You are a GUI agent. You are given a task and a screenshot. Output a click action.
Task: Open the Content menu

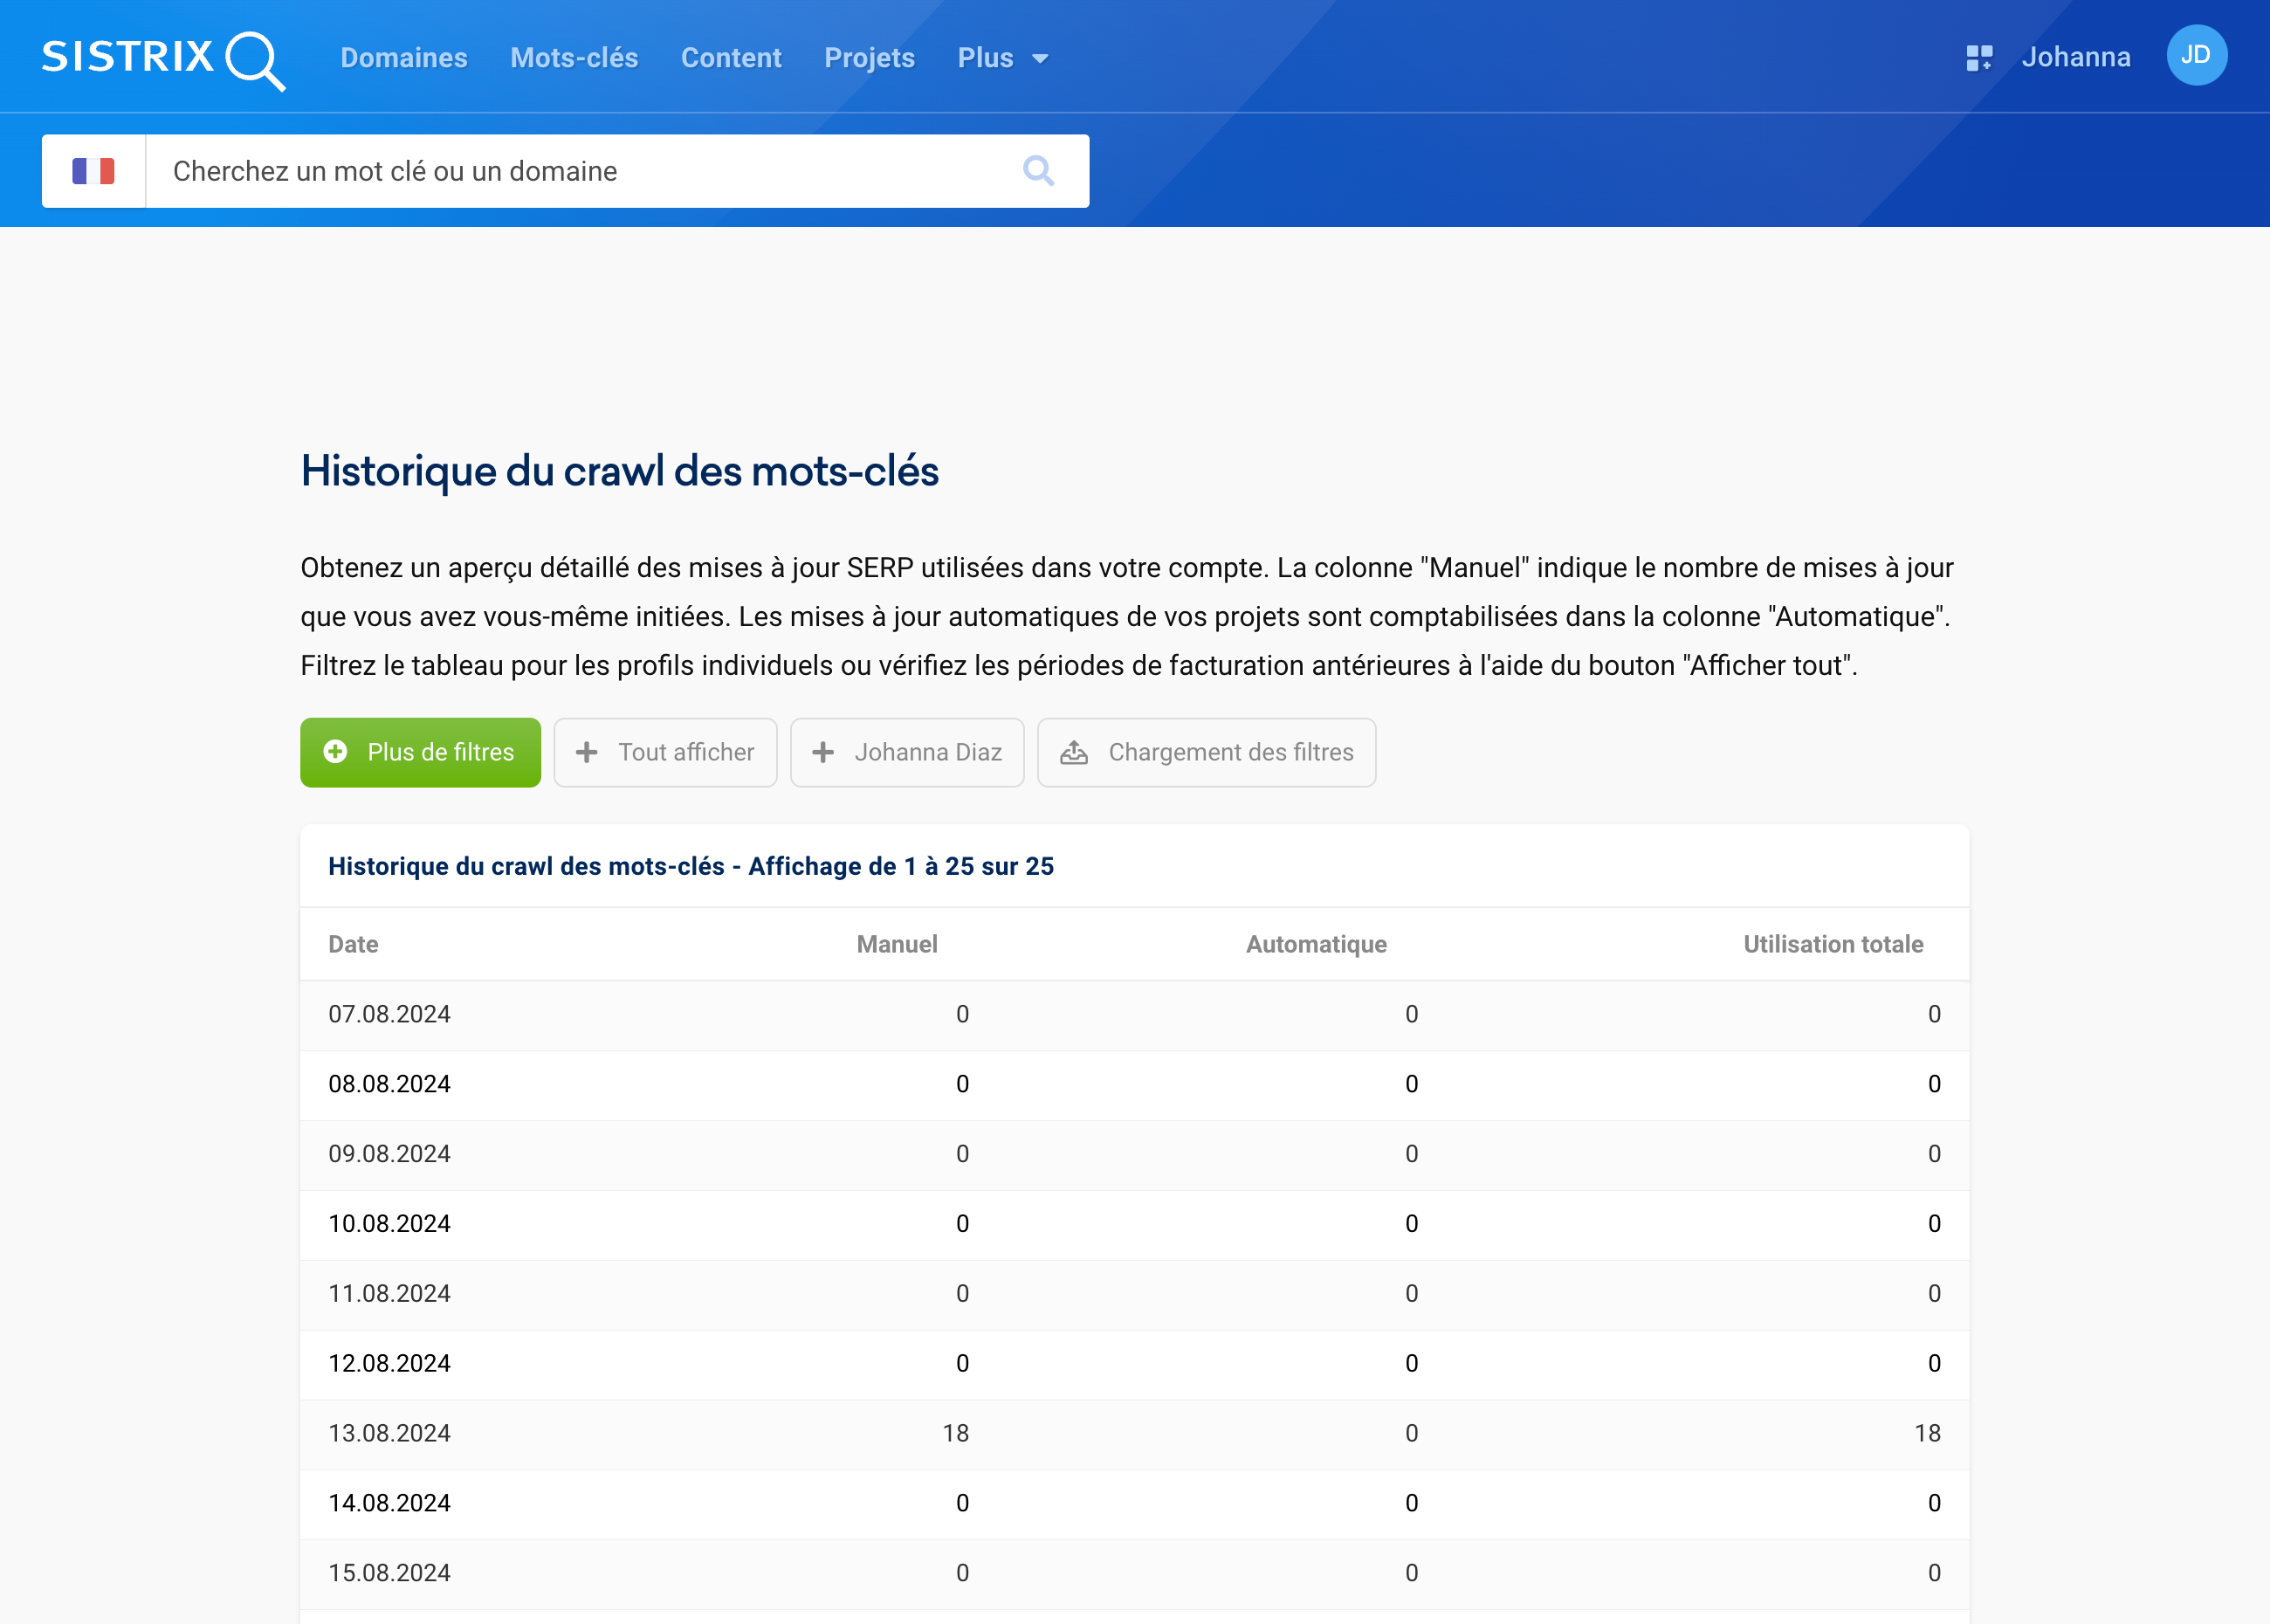(731, 58)
